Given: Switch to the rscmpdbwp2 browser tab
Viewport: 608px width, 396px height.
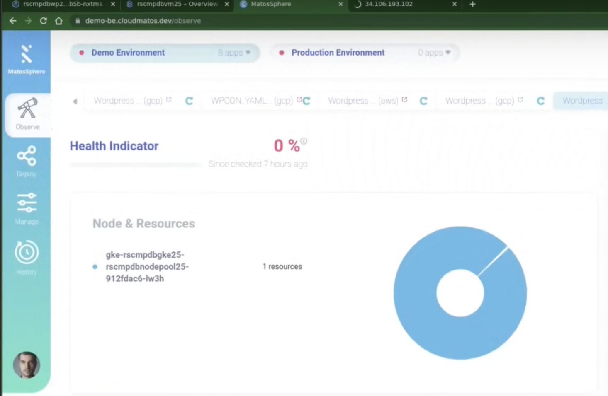Looking at the screenshot, I should (x=62, y=4).
